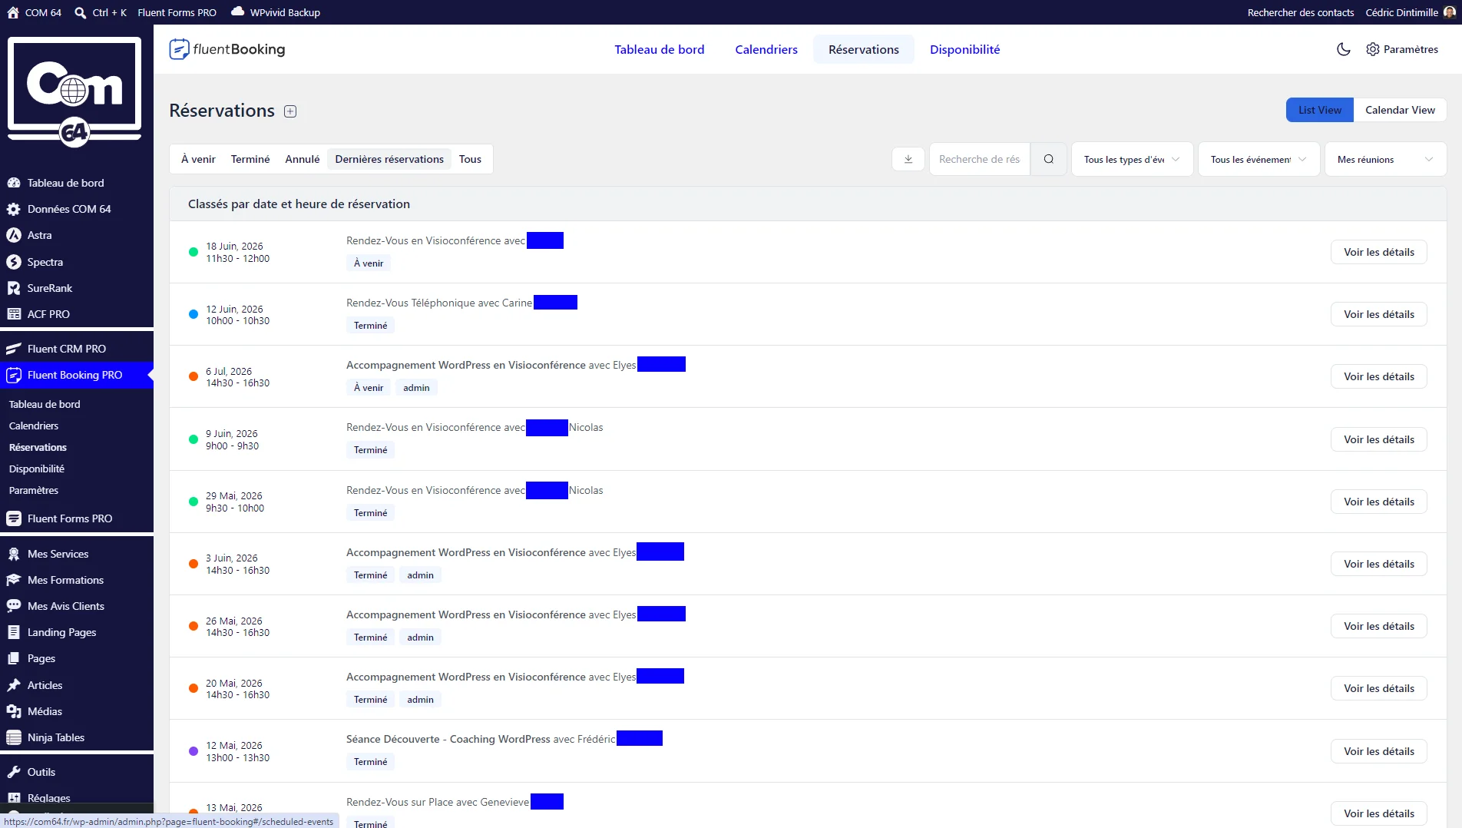Click the Mes Formations graduation cap icon
The image size is (1462, 828).
(x=14, y=580)
